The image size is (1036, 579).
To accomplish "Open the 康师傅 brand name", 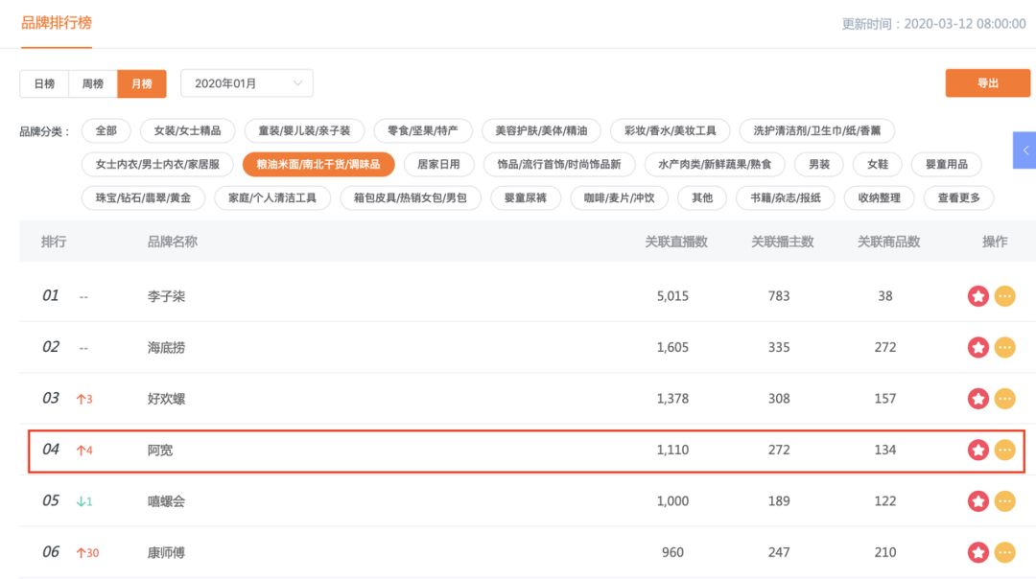I will tap(166, 552).
